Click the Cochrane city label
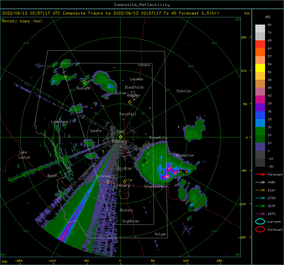284x265 pixels. click(103, 176)
